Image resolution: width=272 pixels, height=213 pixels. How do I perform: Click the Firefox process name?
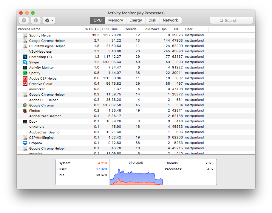click(x=35, y=111)
